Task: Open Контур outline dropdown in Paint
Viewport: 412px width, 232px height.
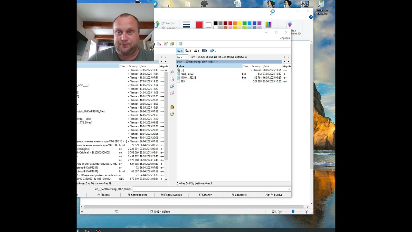Action: coord(169,23)
